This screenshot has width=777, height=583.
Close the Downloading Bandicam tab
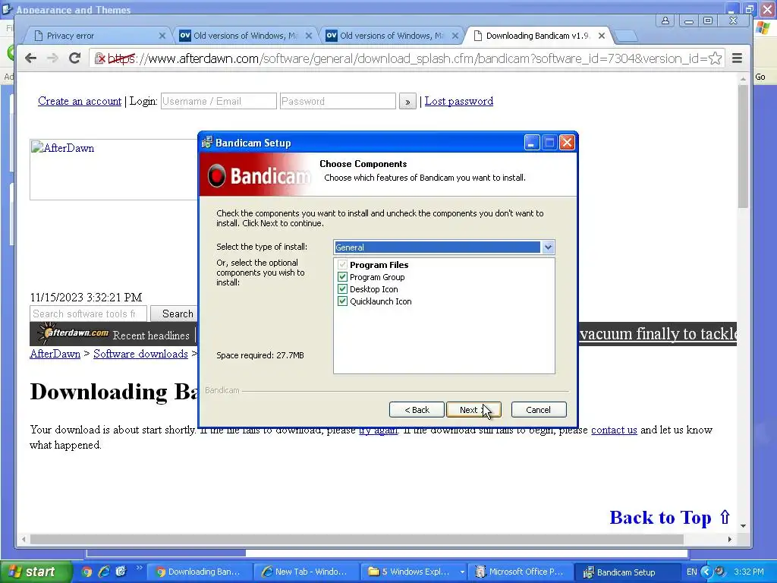(601, 36)
